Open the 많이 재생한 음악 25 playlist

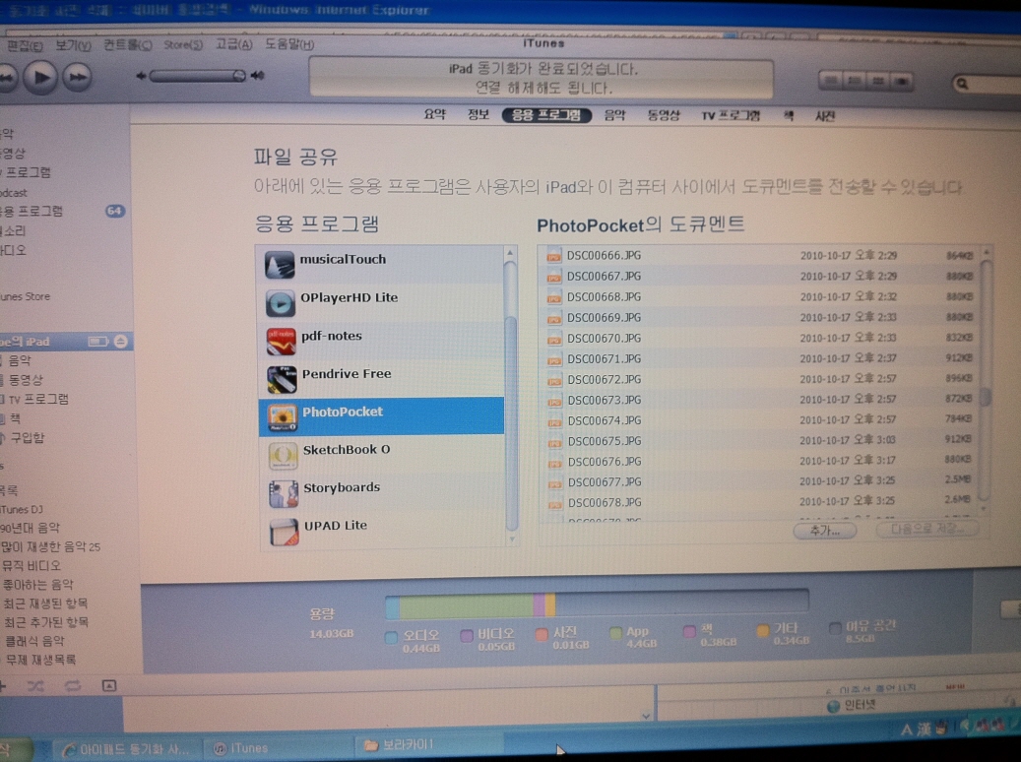click(x=51, y=546)
